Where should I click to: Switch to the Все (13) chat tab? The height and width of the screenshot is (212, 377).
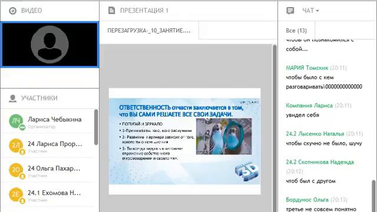(x=296, y=31)
